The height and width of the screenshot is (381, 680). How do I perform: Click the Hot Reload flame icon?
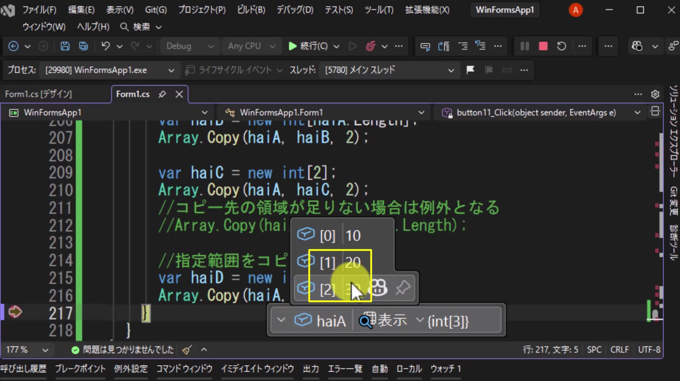click(x=371, y=46)
